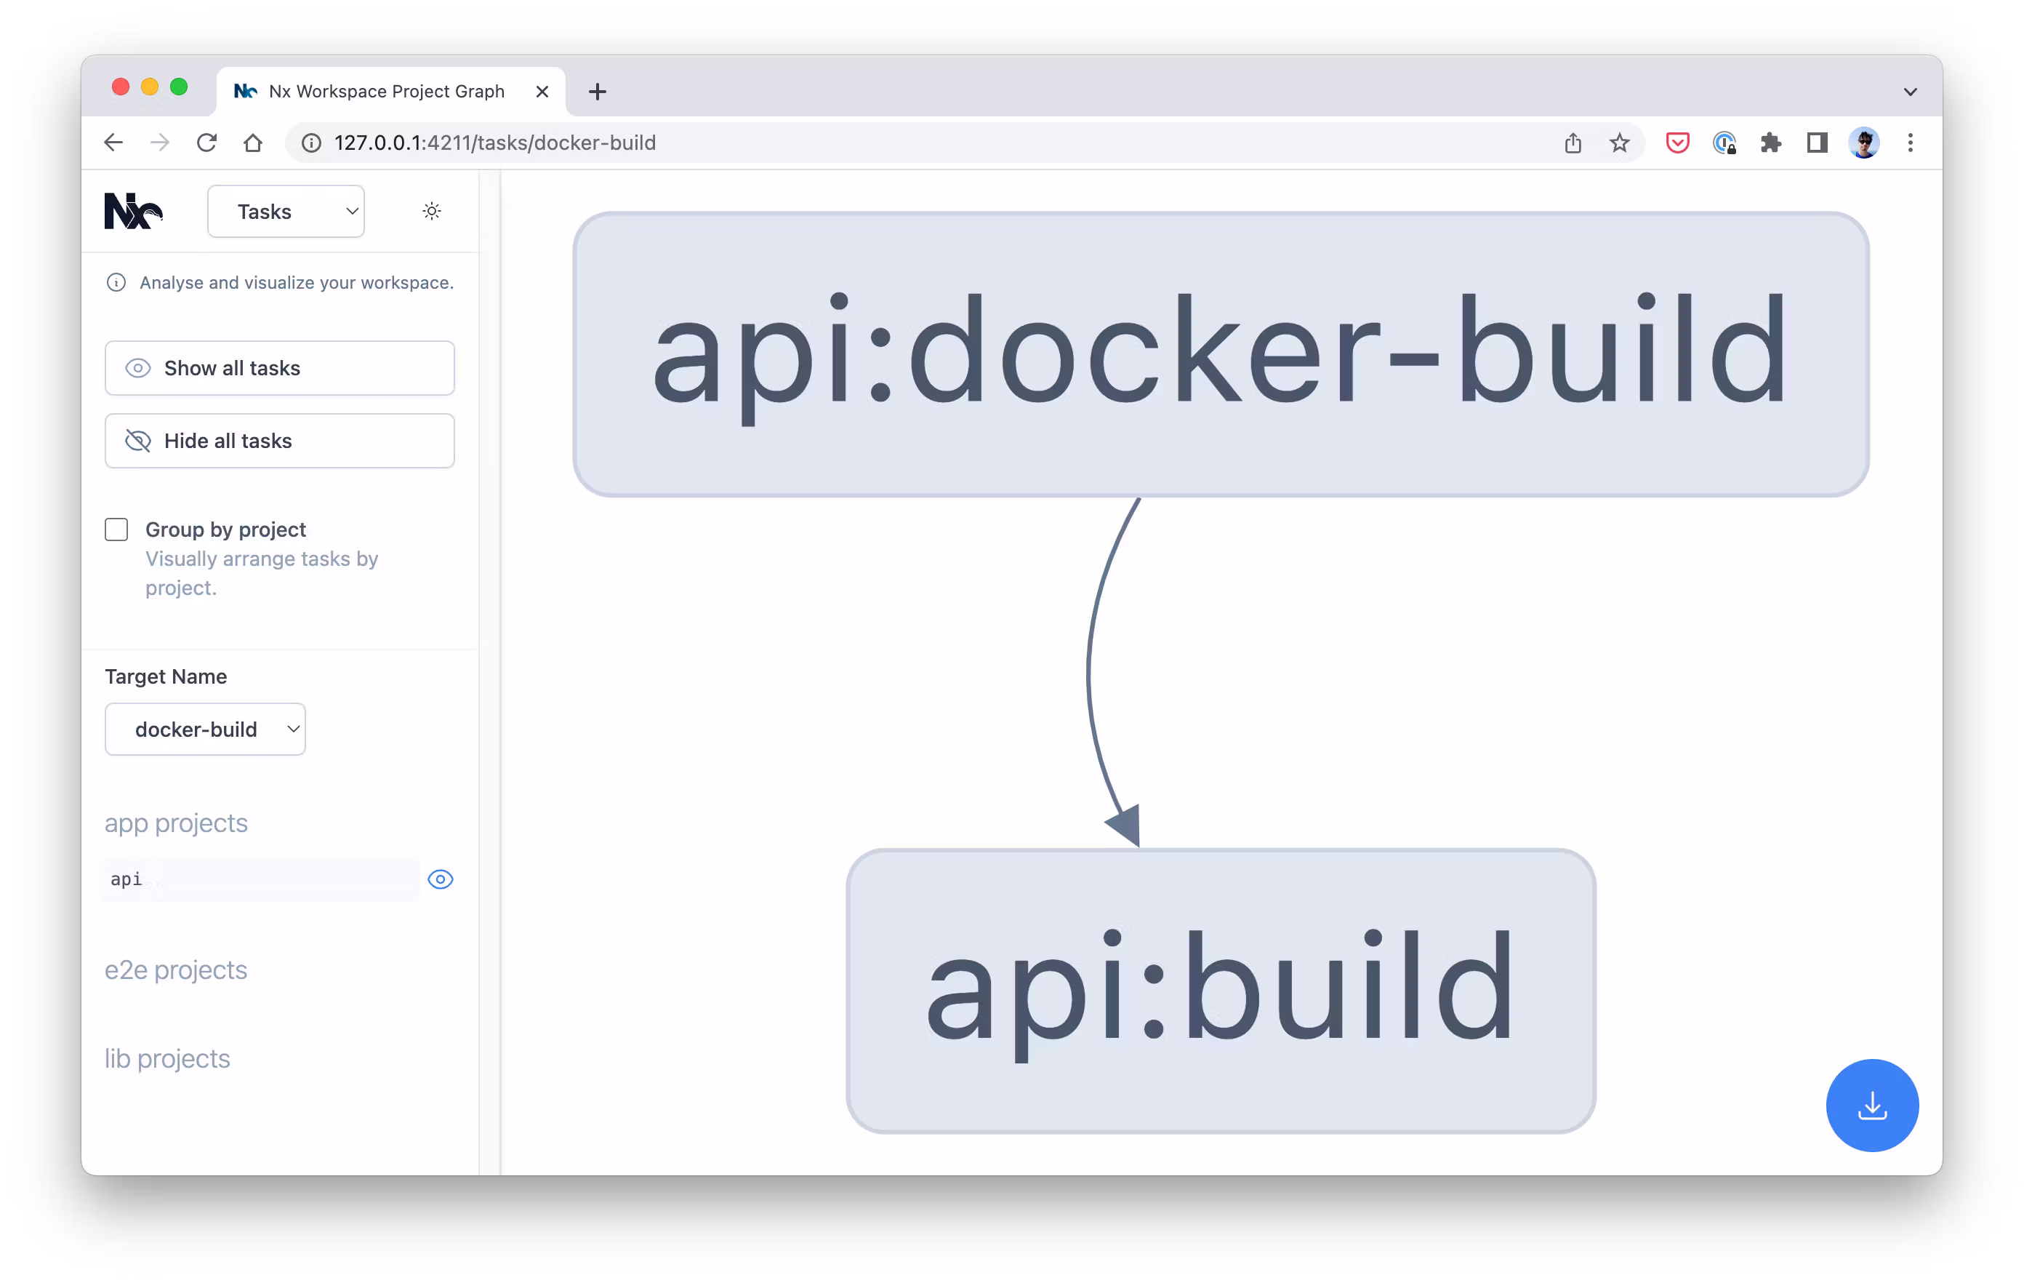Open a new browser tab
This screenshot has height=1283, width=2024.
(x=597, y=92)
